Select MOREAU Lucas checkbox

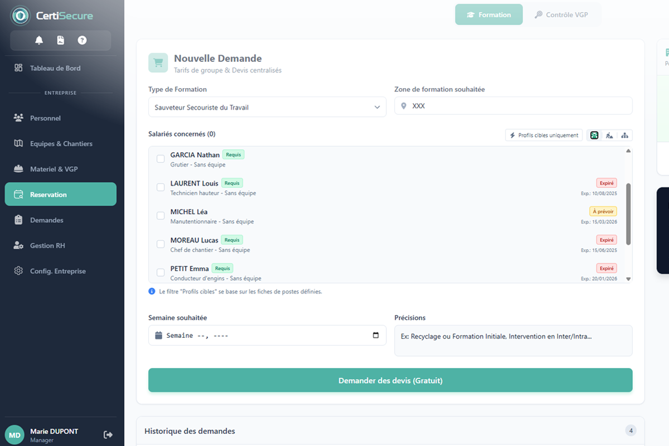coord(161,244)
